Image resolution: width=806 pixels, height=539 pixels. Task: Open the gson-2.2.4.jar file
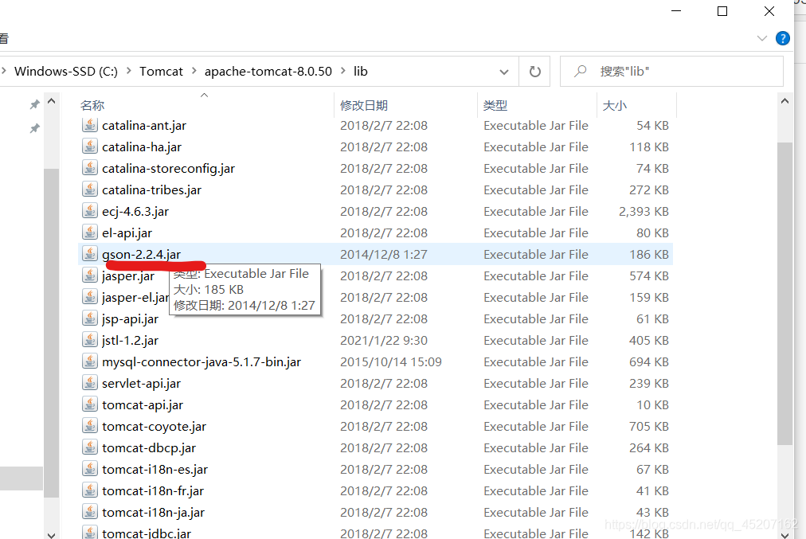[x=142, y=254]
